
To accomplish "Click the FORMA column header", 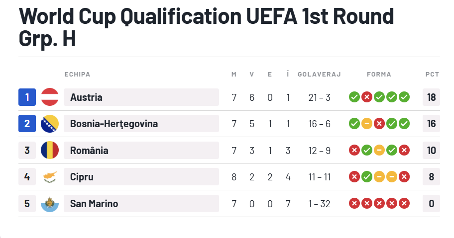I will tap(379, 75).
